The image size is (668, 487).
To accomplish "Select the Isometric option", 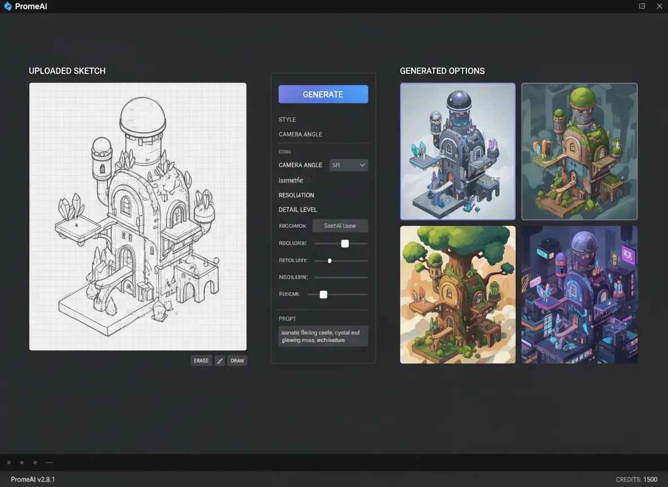I will click(x=291, y=180).
